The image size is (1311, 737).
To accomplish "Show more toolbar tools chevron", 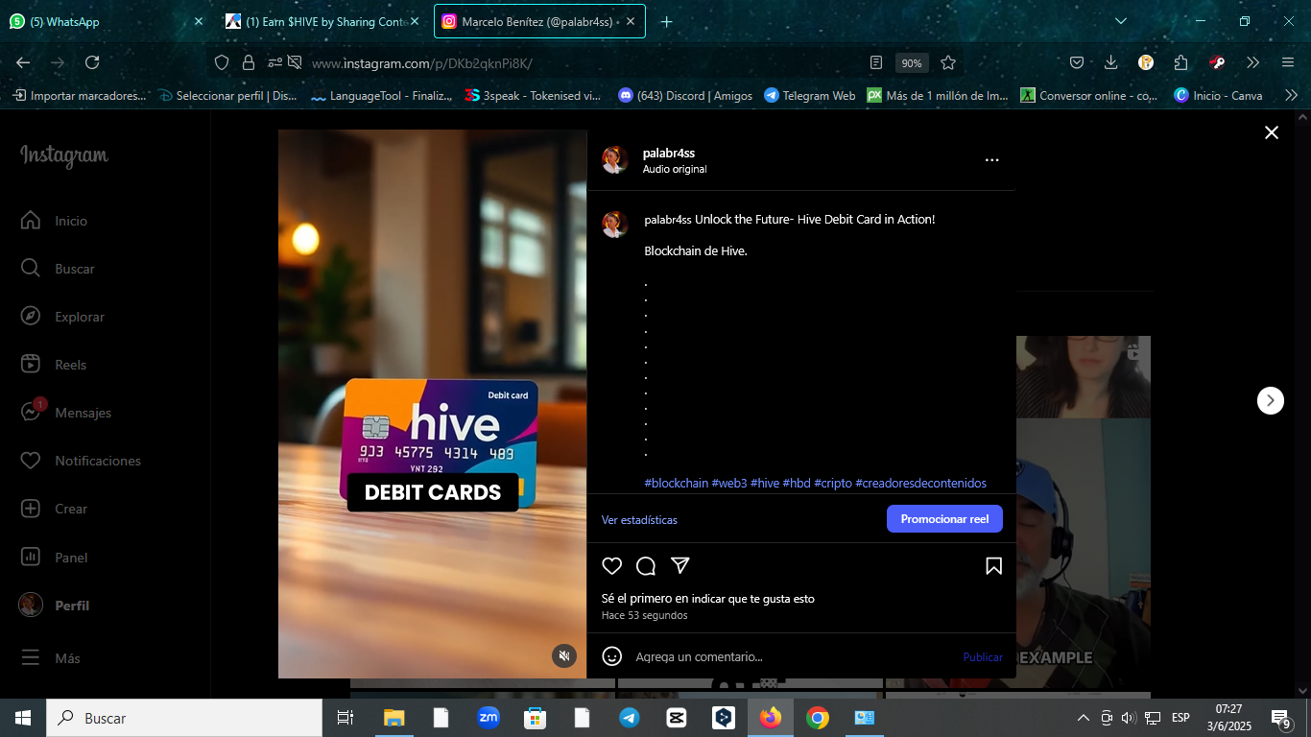I will pyautogui.click(x=1252, y=62).
